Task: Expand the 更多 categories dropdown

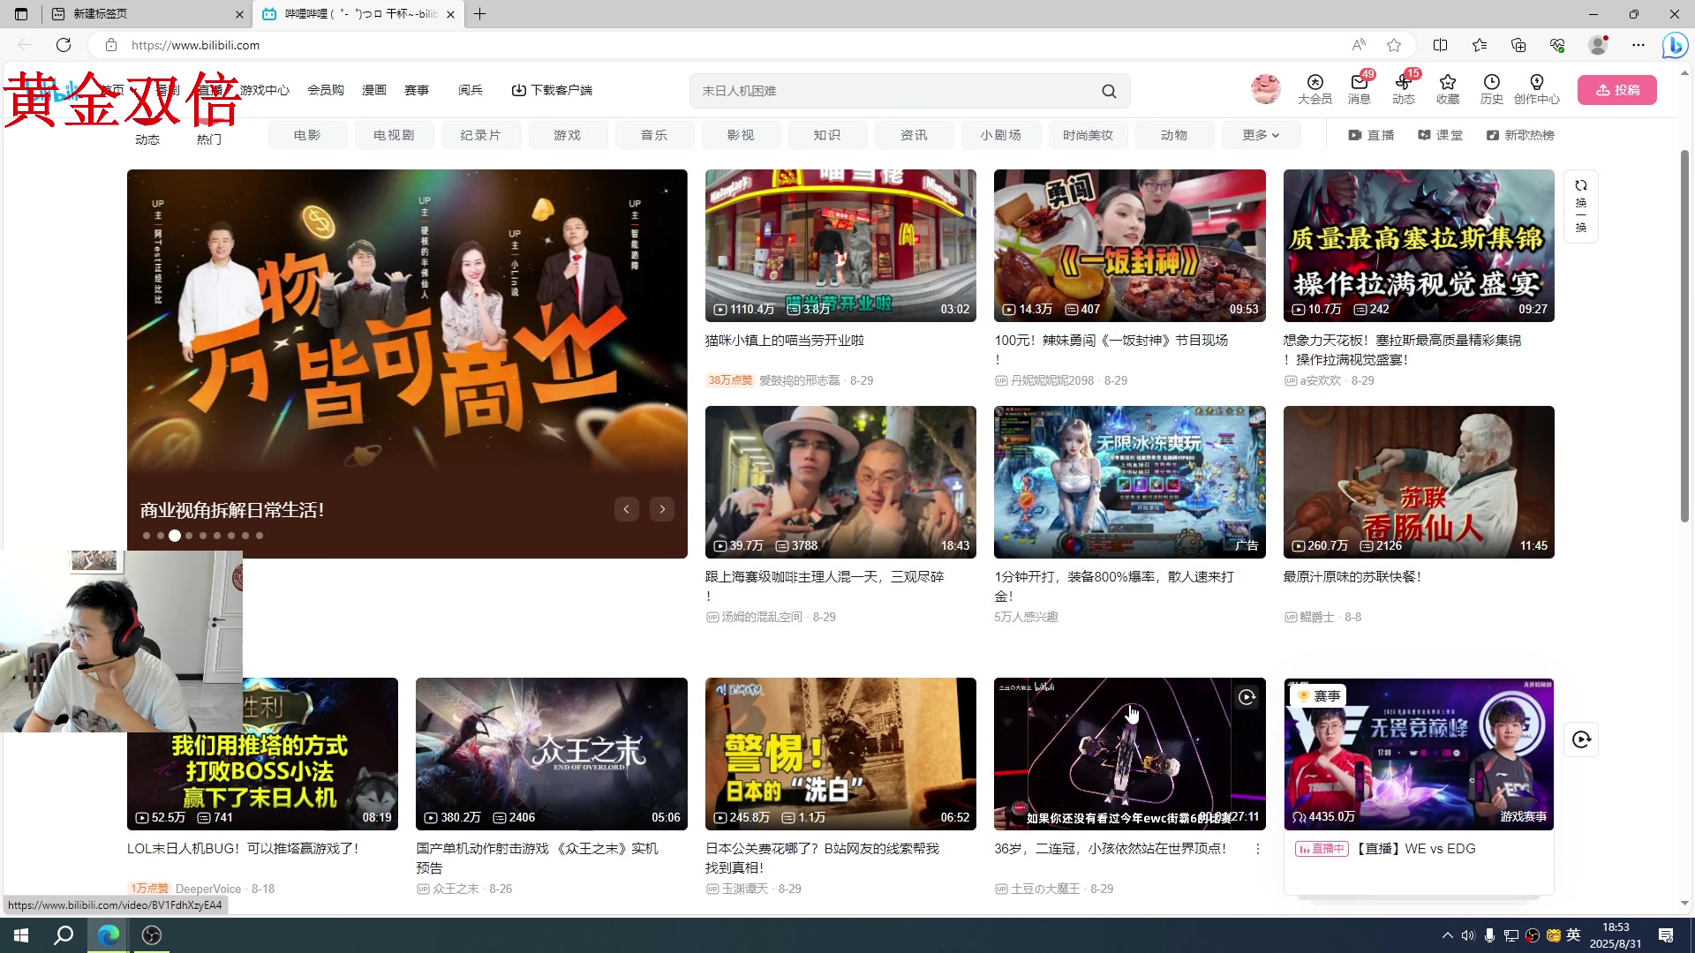Action: 1261,135
